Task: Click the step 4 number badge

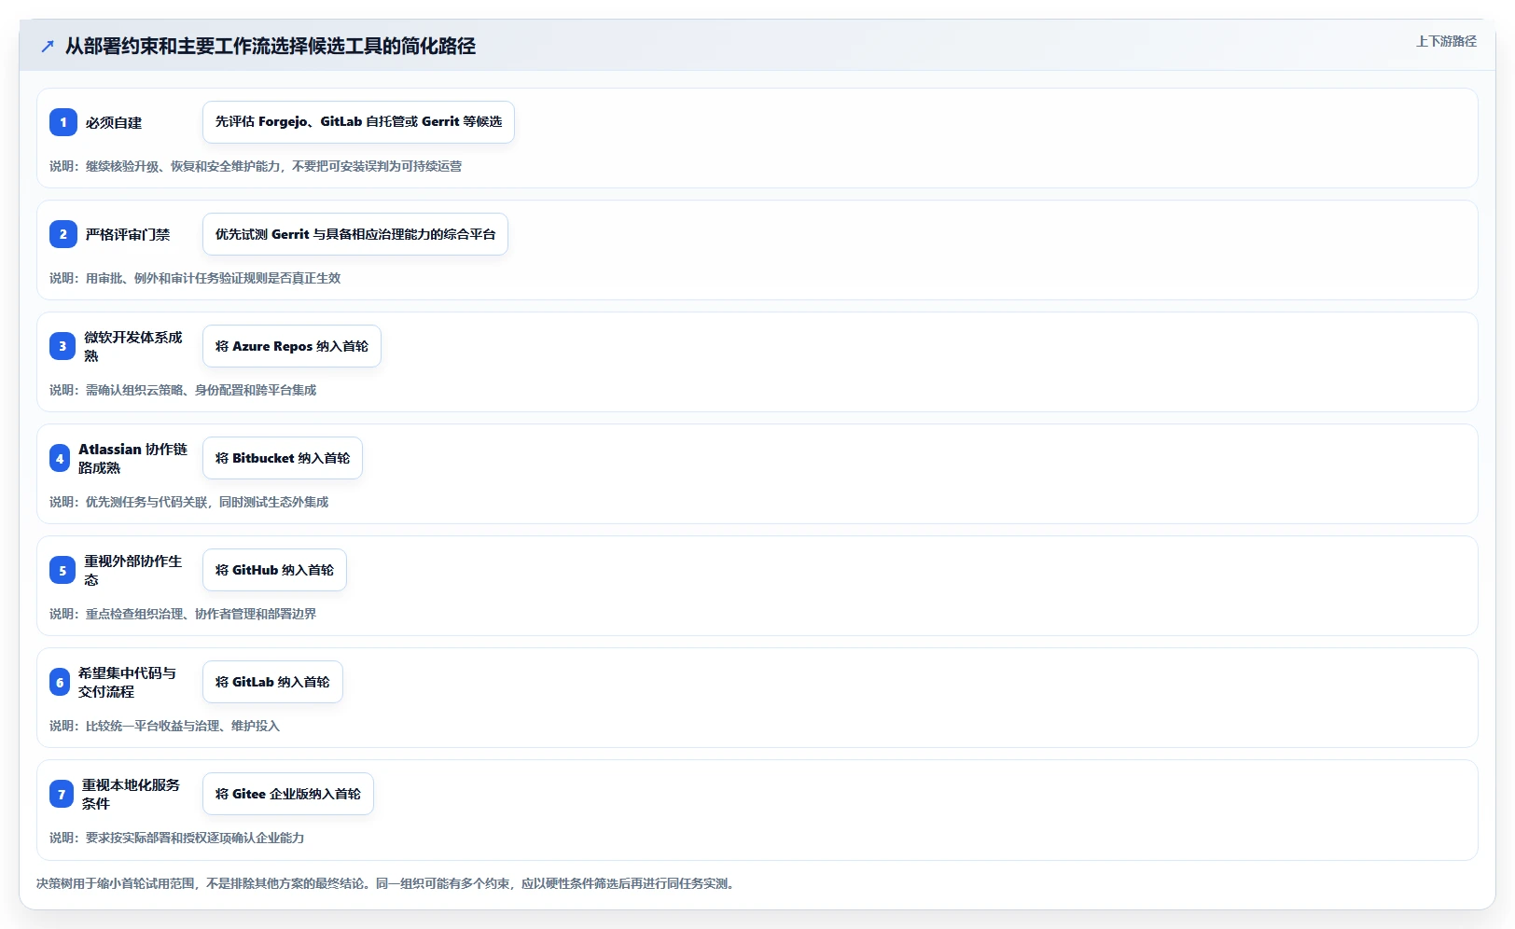Action: [x=60, y=458]
